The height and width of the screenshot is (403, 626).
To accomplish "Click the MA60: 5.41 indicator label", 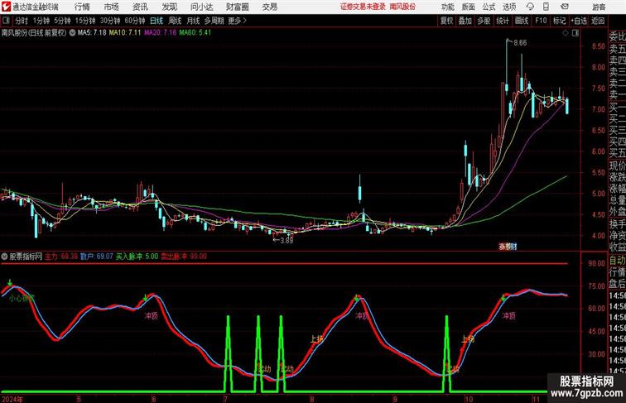I will point(195,33).
